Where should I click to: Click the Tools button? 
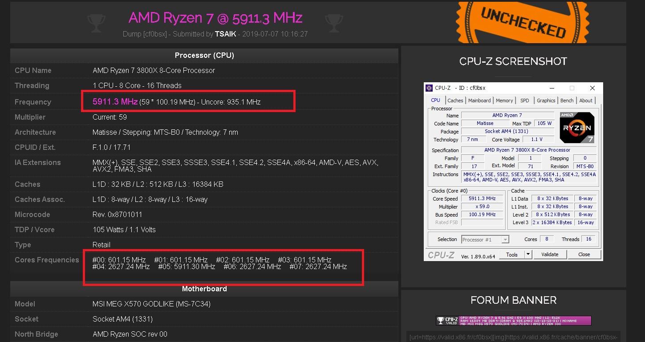click(512, 254)
